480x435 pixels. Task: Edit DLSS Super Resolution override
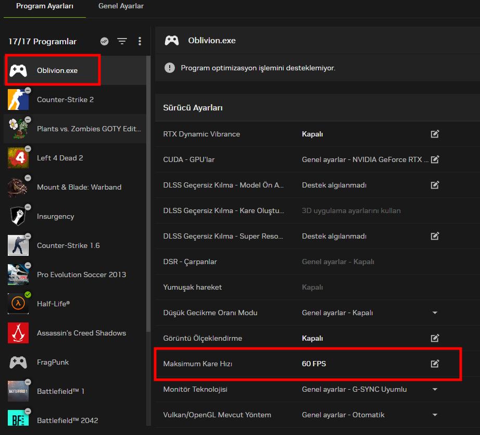435,236
